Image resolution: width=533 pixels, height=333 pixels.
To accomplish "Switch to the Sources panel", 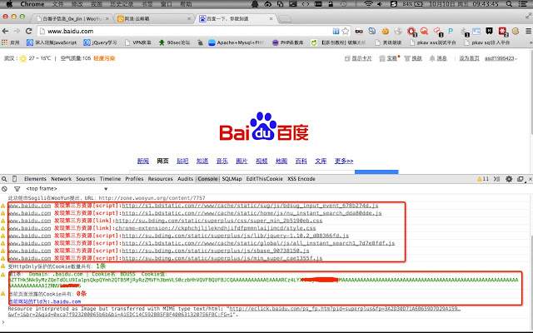I will point(85,179).
